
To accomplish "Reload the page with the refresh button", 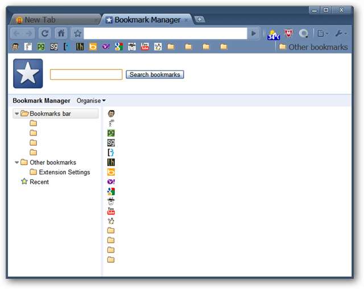I will (x=45, y=34).
